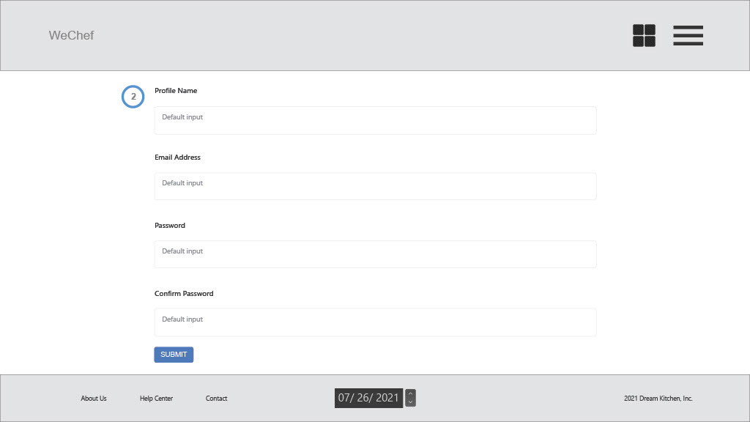
Task: Click the Profile Name label
Action: pos(176,90)
